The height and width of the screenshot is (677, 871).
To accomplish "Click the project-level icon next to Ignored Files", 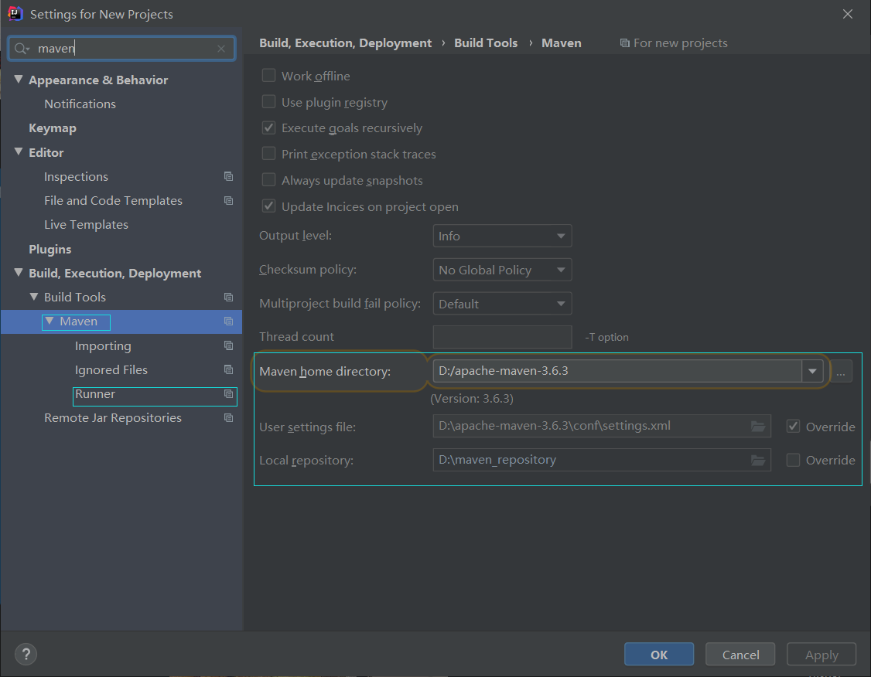I will [x=228, y=369].
